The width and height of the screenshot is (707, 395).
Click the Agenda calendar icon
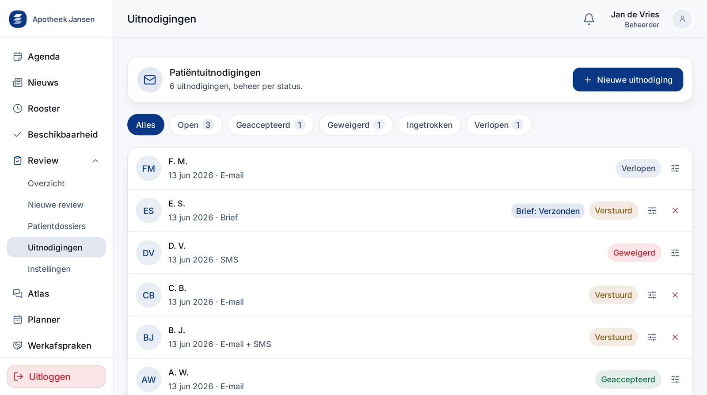tap(18, 57)
